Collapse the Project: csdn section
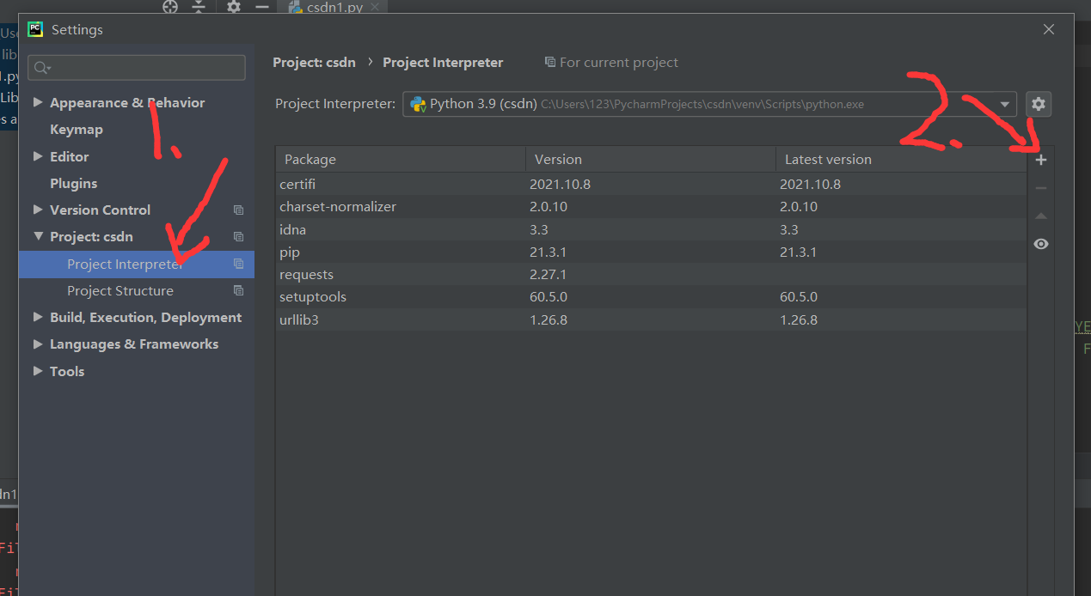1091x596 pixels. 38,236
